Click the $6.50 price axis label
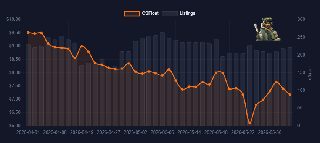The image size is (320, 143). pos(14,112)
